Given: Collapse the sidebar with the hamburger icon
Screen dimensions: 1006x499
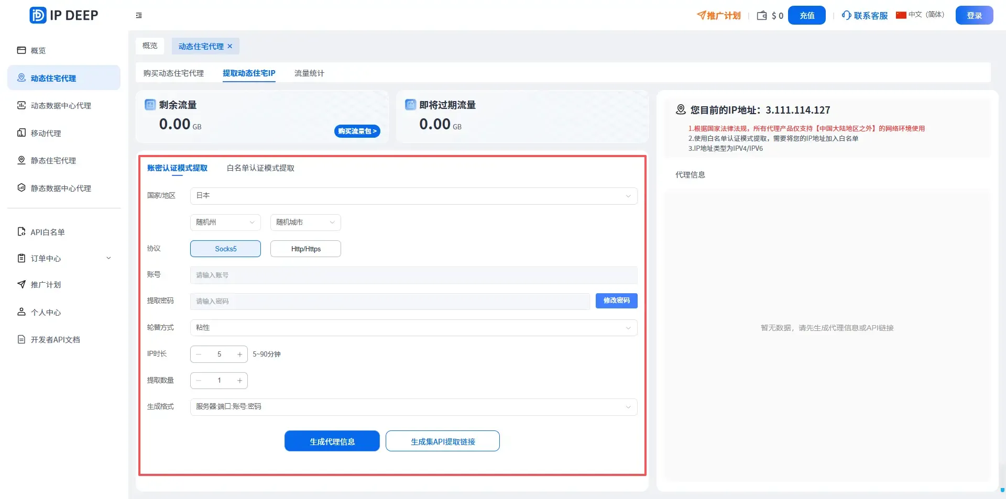Looking at the screenshot, I should (138, 15).
